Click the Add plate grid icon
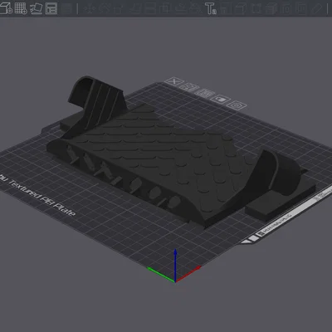The width and height of the screenshot is (332, 332). (x=21, y=8)
